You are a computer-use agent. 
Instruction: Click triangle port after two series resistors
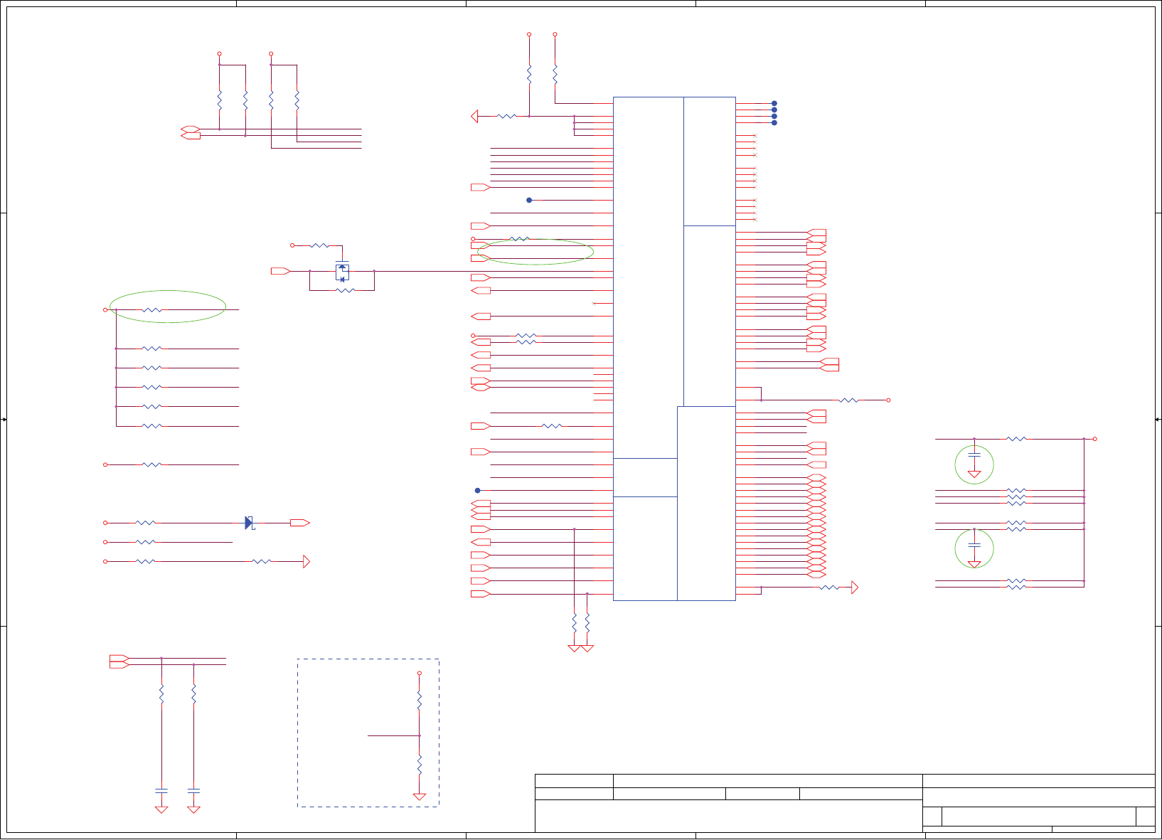pyautogui.click(x=307, y=562)
